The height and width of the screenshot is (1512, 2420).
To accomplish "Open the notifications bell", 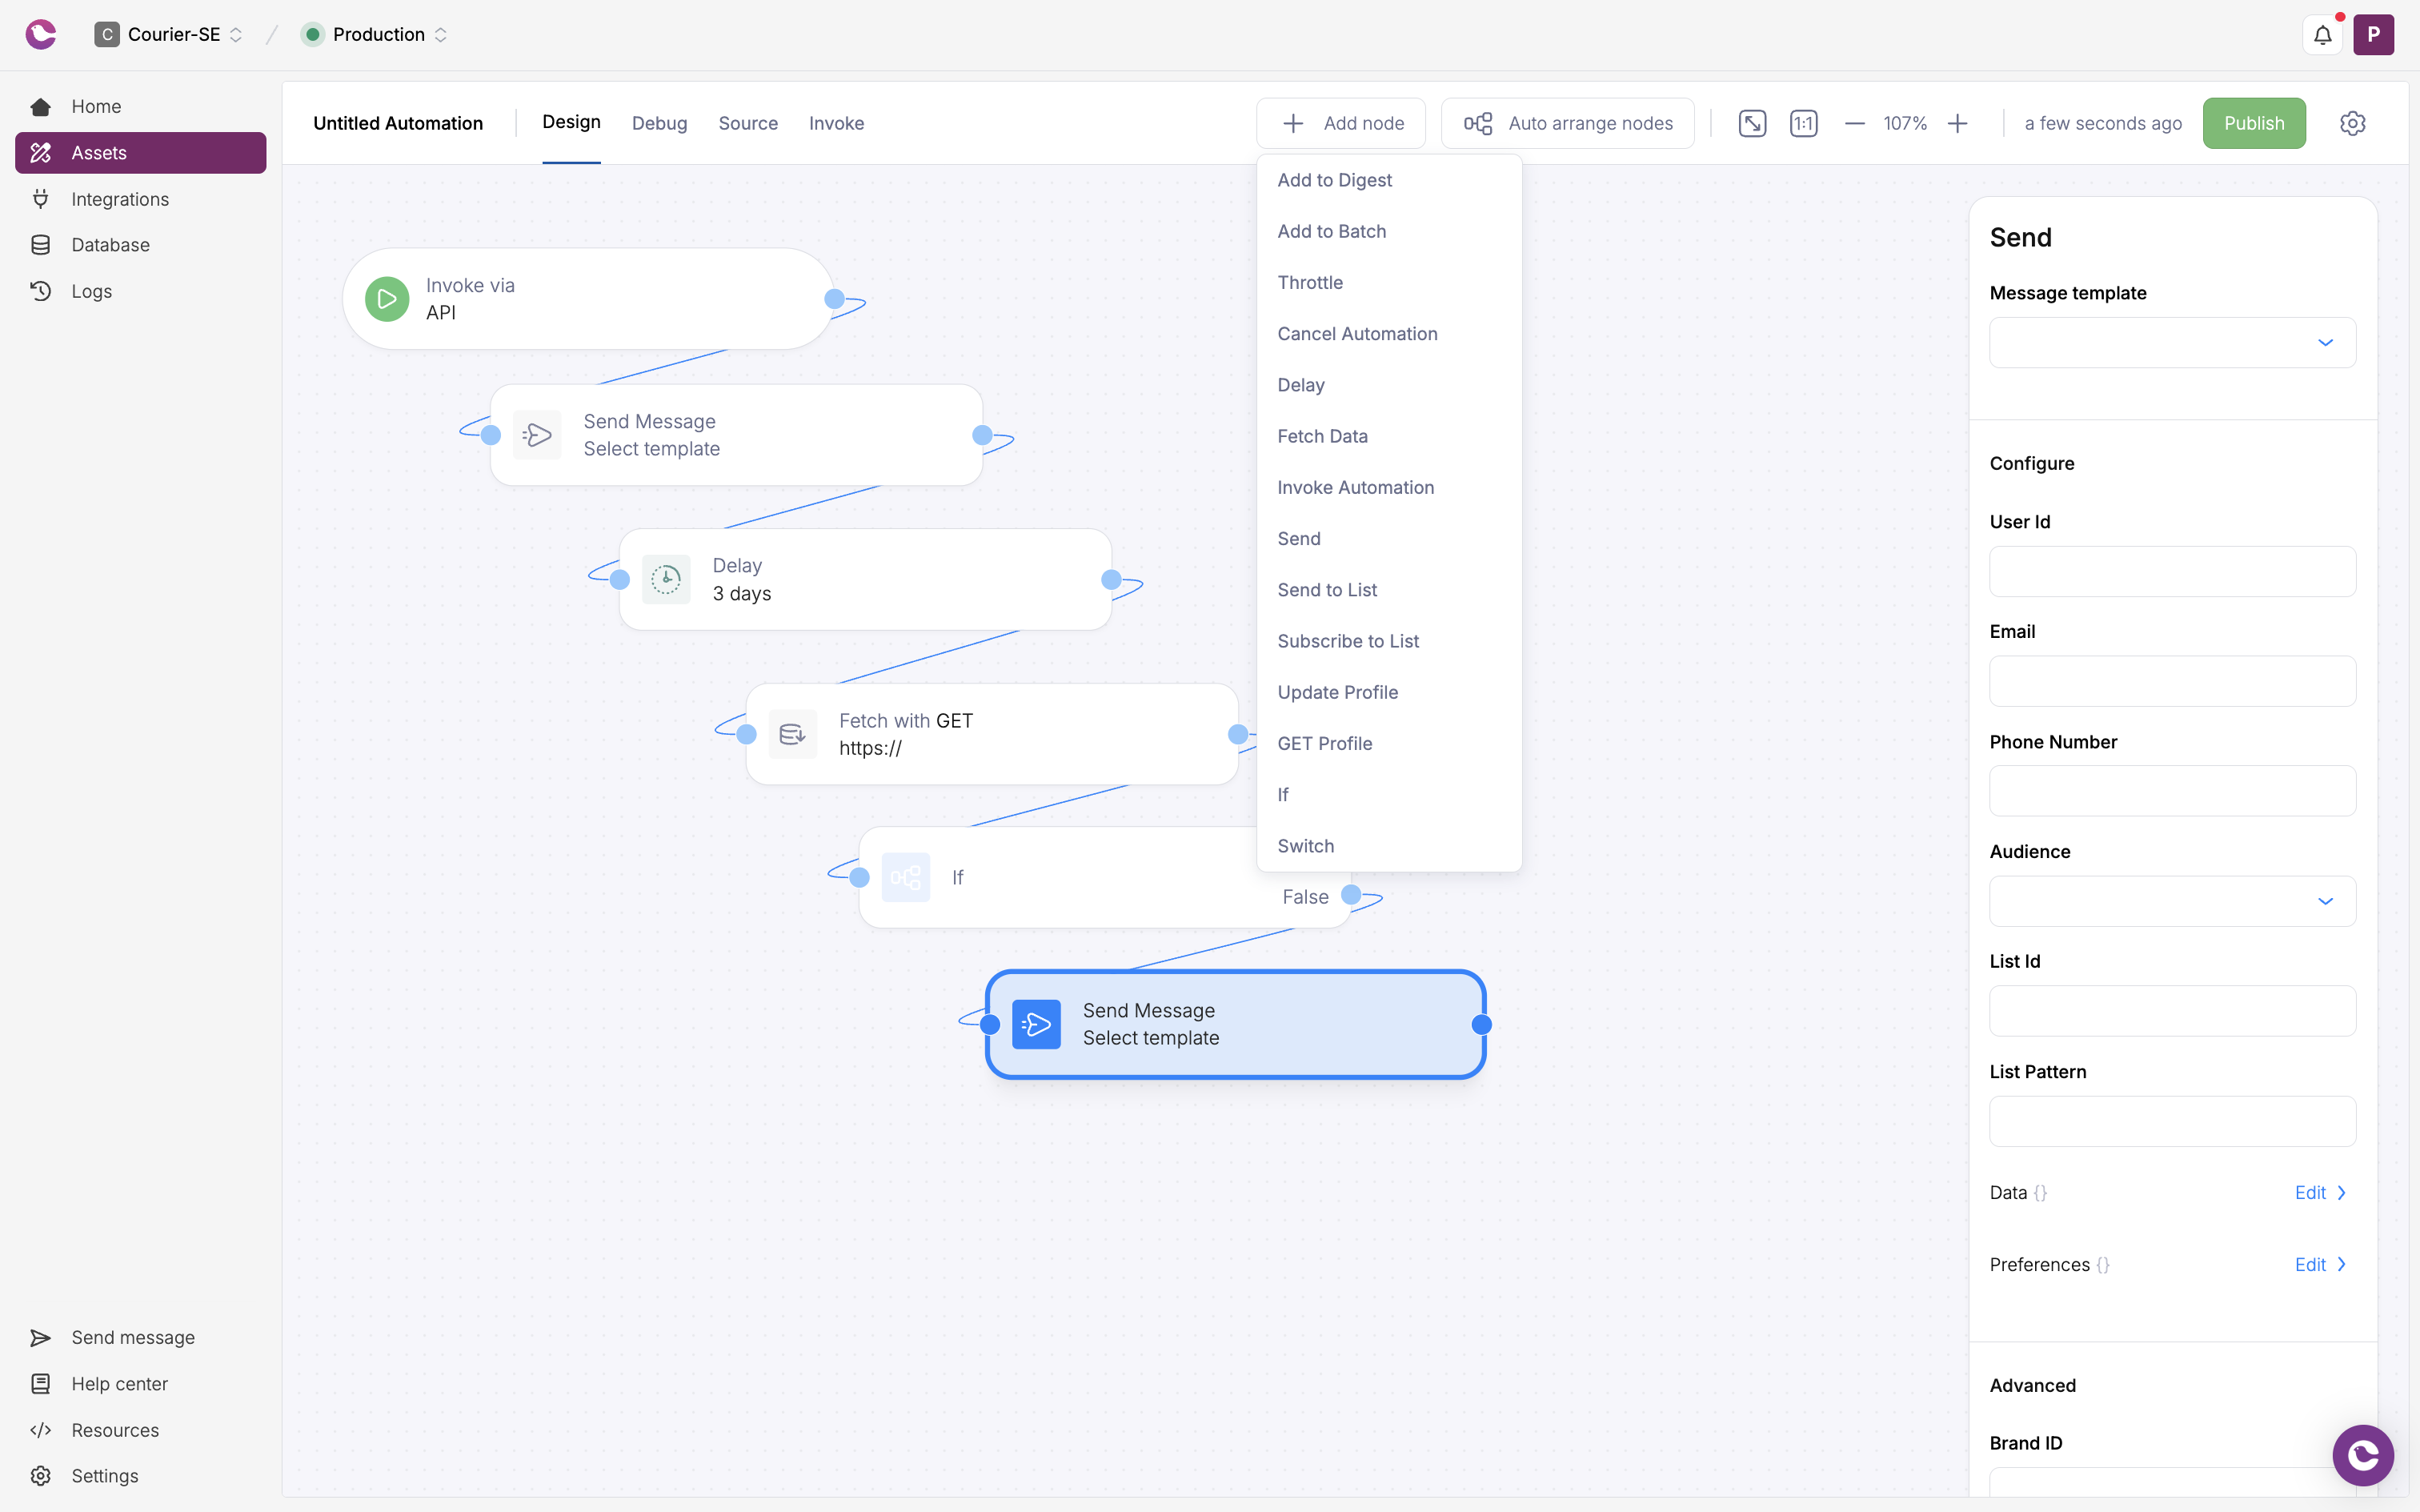I will pyautogui.click(x=2323, y=34).
